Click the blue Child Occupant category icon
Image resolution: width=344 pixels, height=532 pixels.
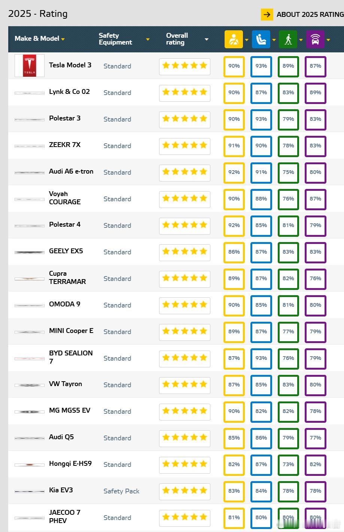point(261,39)
